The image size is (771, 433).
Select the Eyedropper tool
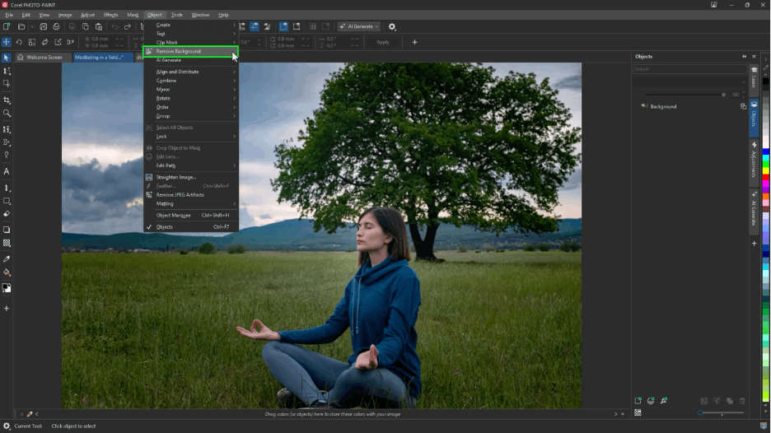point(7,259)
